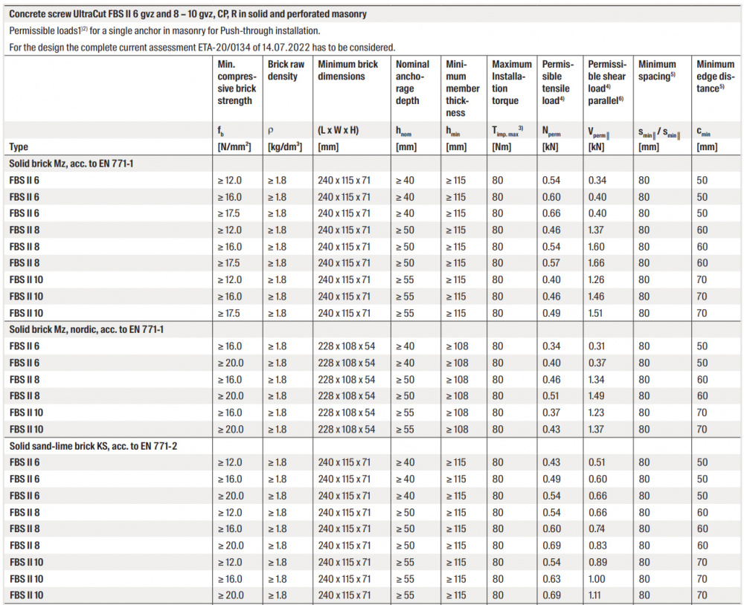This screenshot has height=605, width=744.
Task: Click tensile load value 0.57
Action: (x=551, y=263)
